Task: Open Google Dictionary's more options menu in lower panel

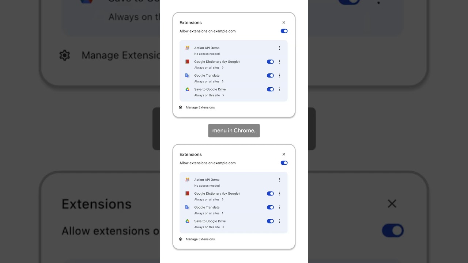Action: 280,194
